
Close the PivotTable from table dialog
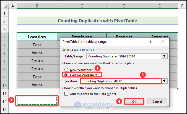(163, 41)
